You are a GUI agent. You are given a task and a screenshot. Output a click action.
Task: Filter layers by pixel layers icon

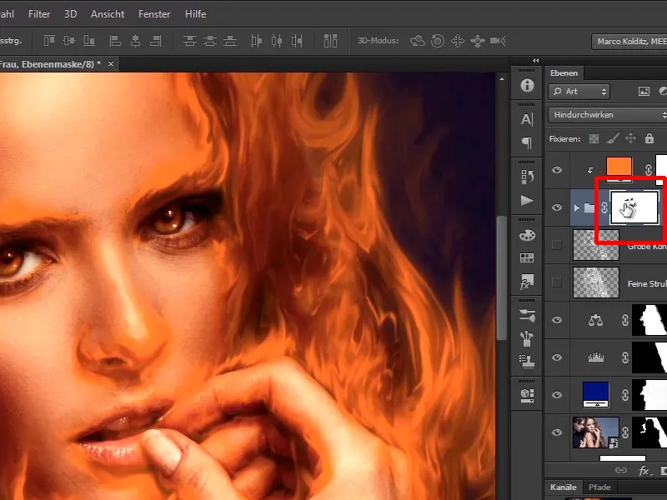point(644,92)
